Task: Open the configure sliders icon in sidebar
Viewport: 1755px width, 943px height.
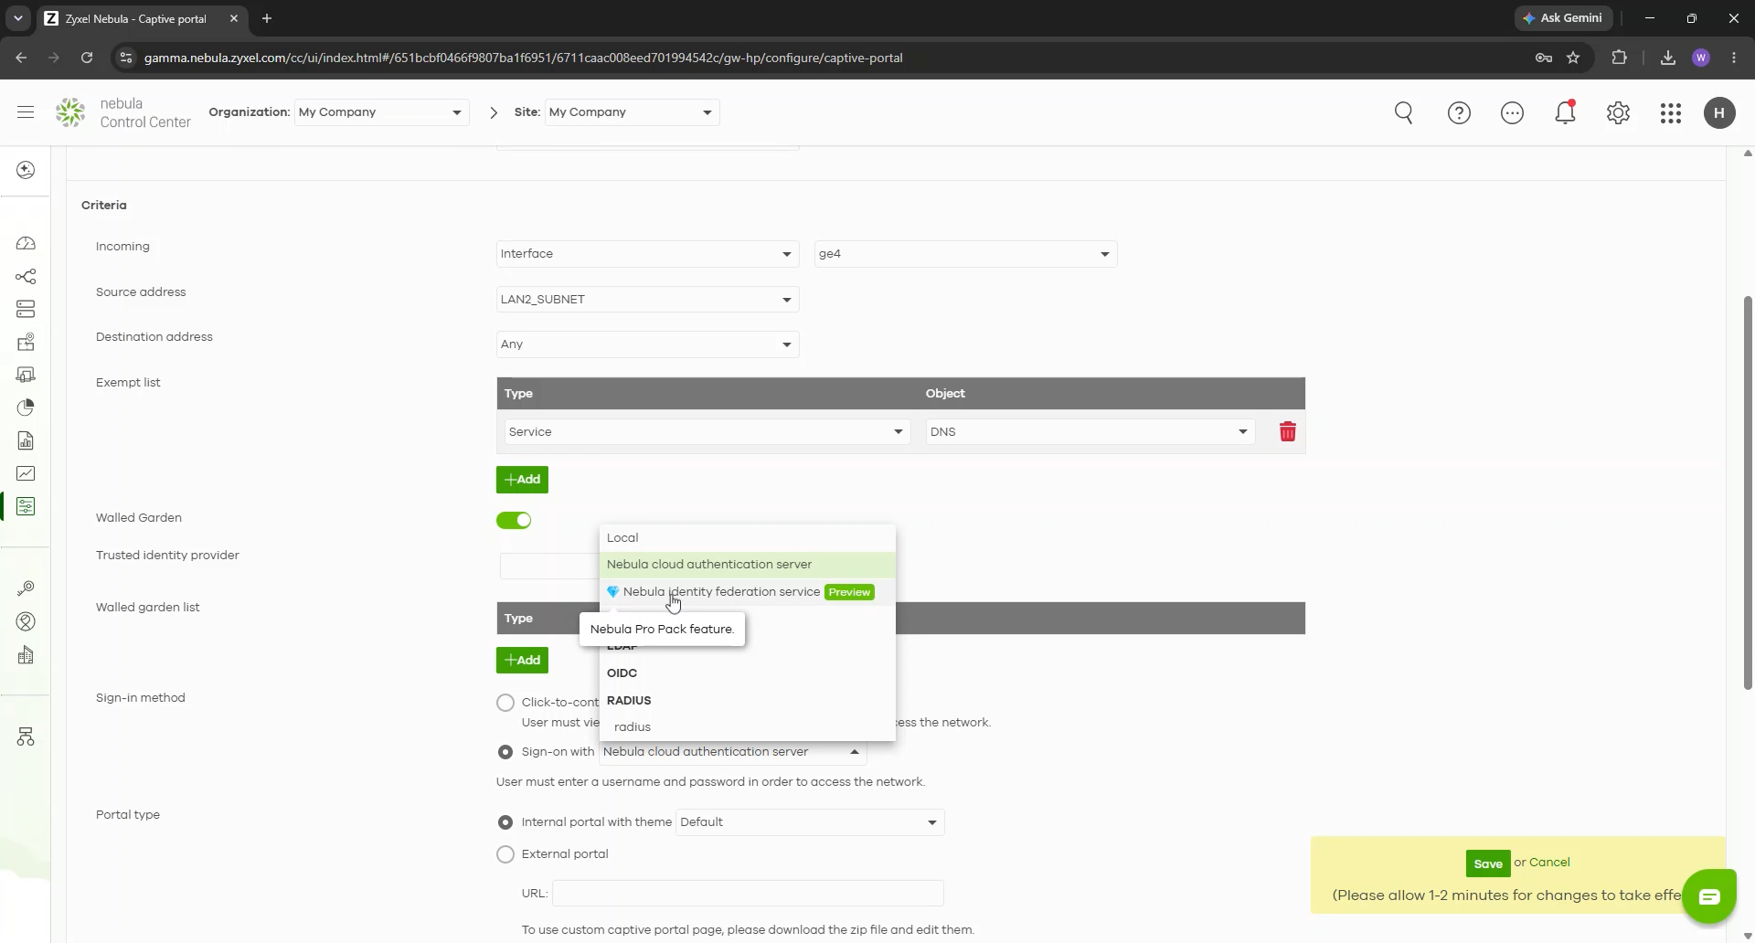Action: pyautogui.click(x=26, y=506)
